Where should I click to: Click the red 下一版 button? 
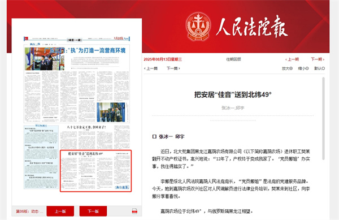93,211
